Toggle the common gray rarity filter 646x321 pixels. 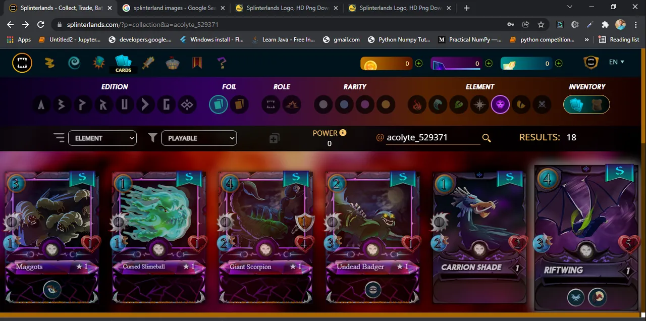(x=323, y=105)
